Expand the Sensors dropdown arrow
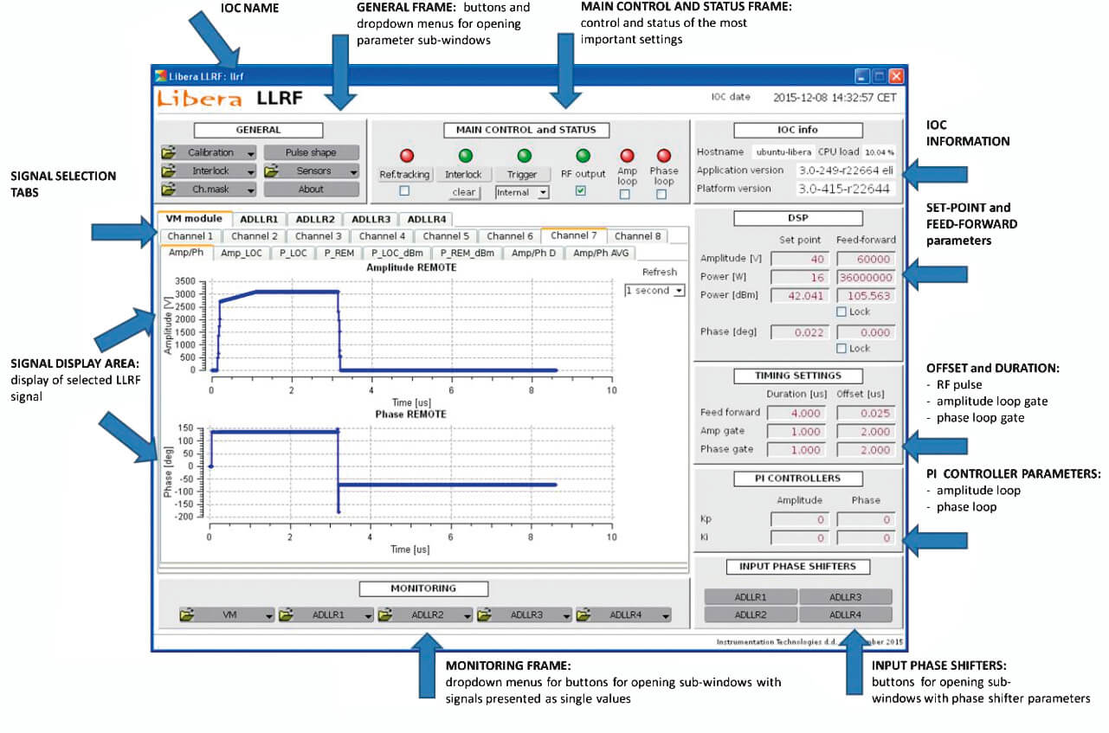Screen dimensions: 1109x733 pyautogui.click(x=354, y=171)
